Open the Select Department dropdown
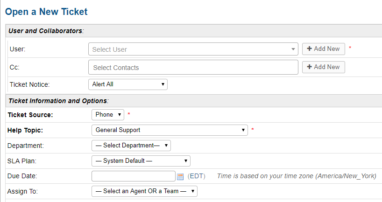This screenshot has width=382, height=202. 131,146
